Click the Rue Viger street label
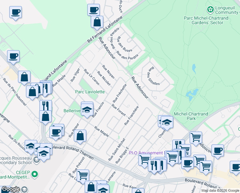 click(x=75, y=75)
